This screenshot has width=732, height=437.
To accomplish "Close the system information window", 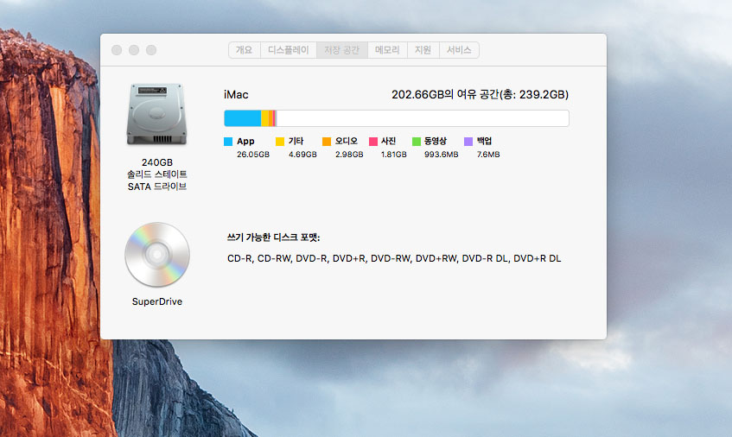I will pos(117,51).
